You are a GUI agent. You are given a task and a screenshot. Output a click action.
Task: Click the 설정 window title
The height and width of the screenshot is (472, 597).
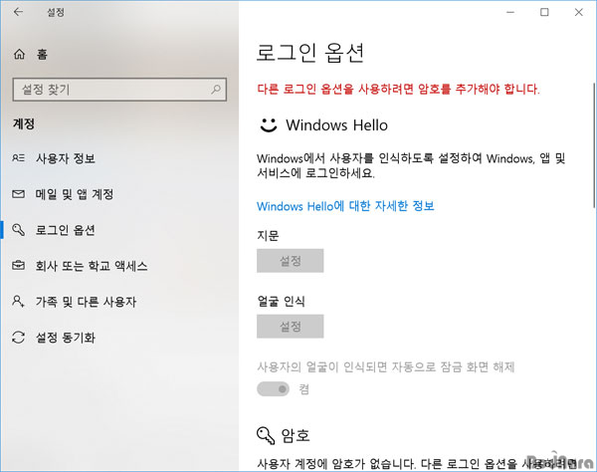pyautogui.click(x=56, y=12)
